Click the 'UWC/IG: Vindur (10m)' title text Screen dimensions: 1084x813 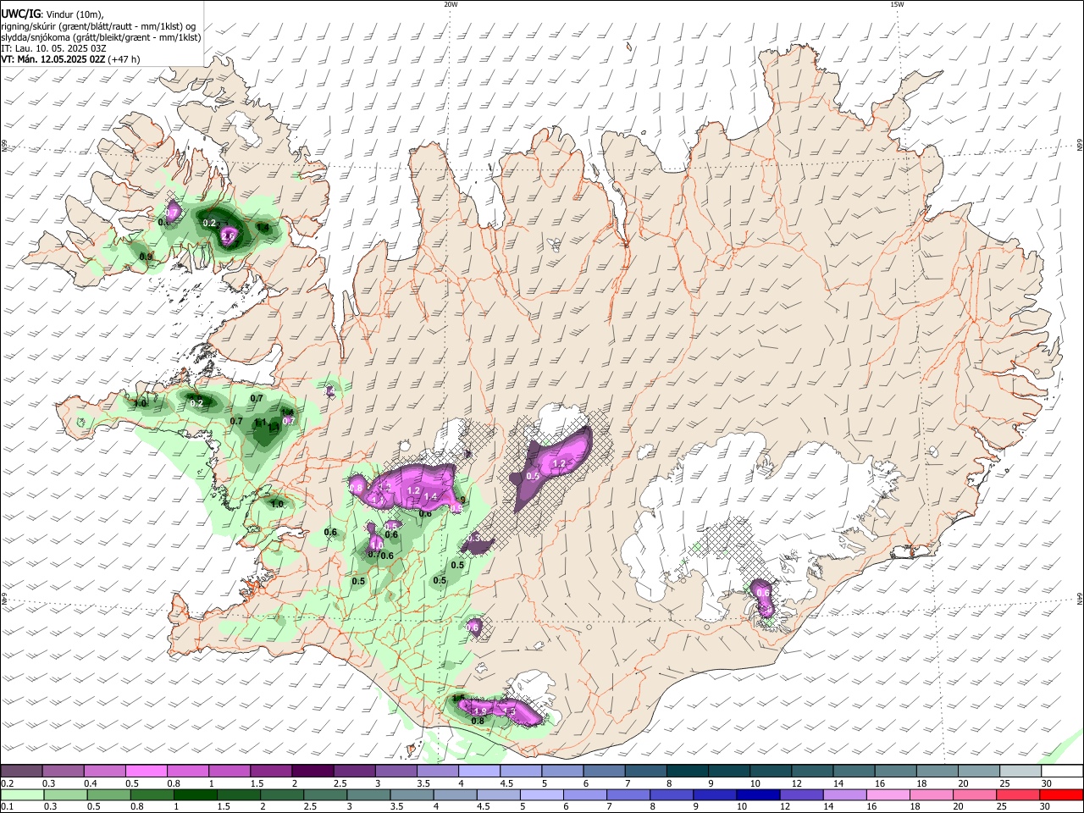(53, 13)
